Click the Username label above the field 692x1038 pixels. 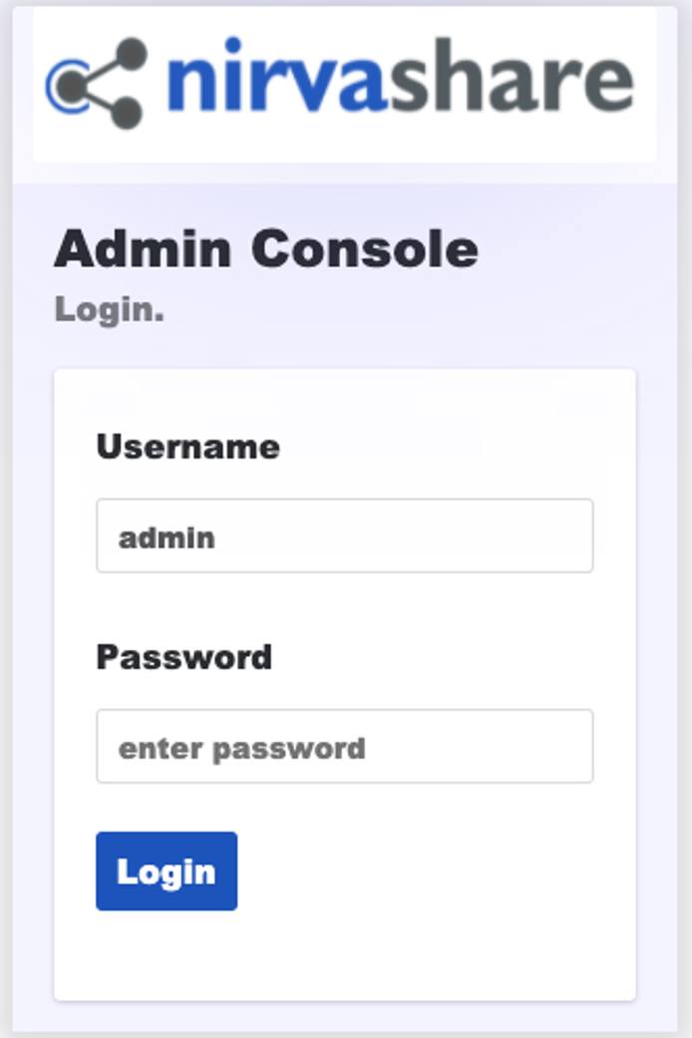click(x=186, y=447)
